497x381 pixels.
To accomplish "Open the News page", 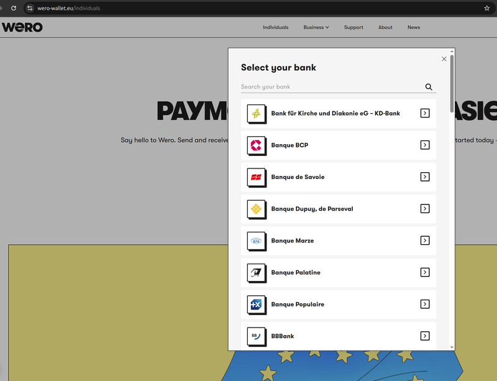I will tap(414, 27).
